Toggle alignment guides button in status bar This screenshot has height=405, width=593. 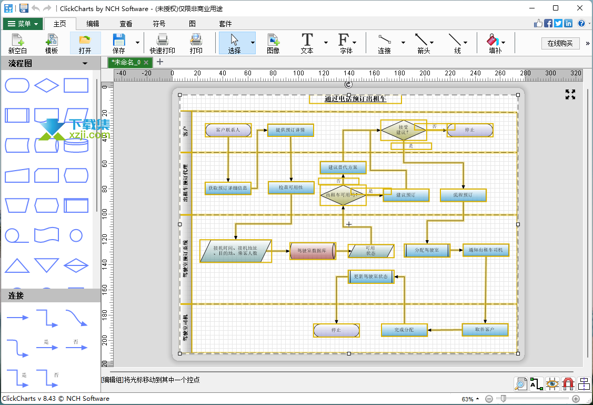584,384
